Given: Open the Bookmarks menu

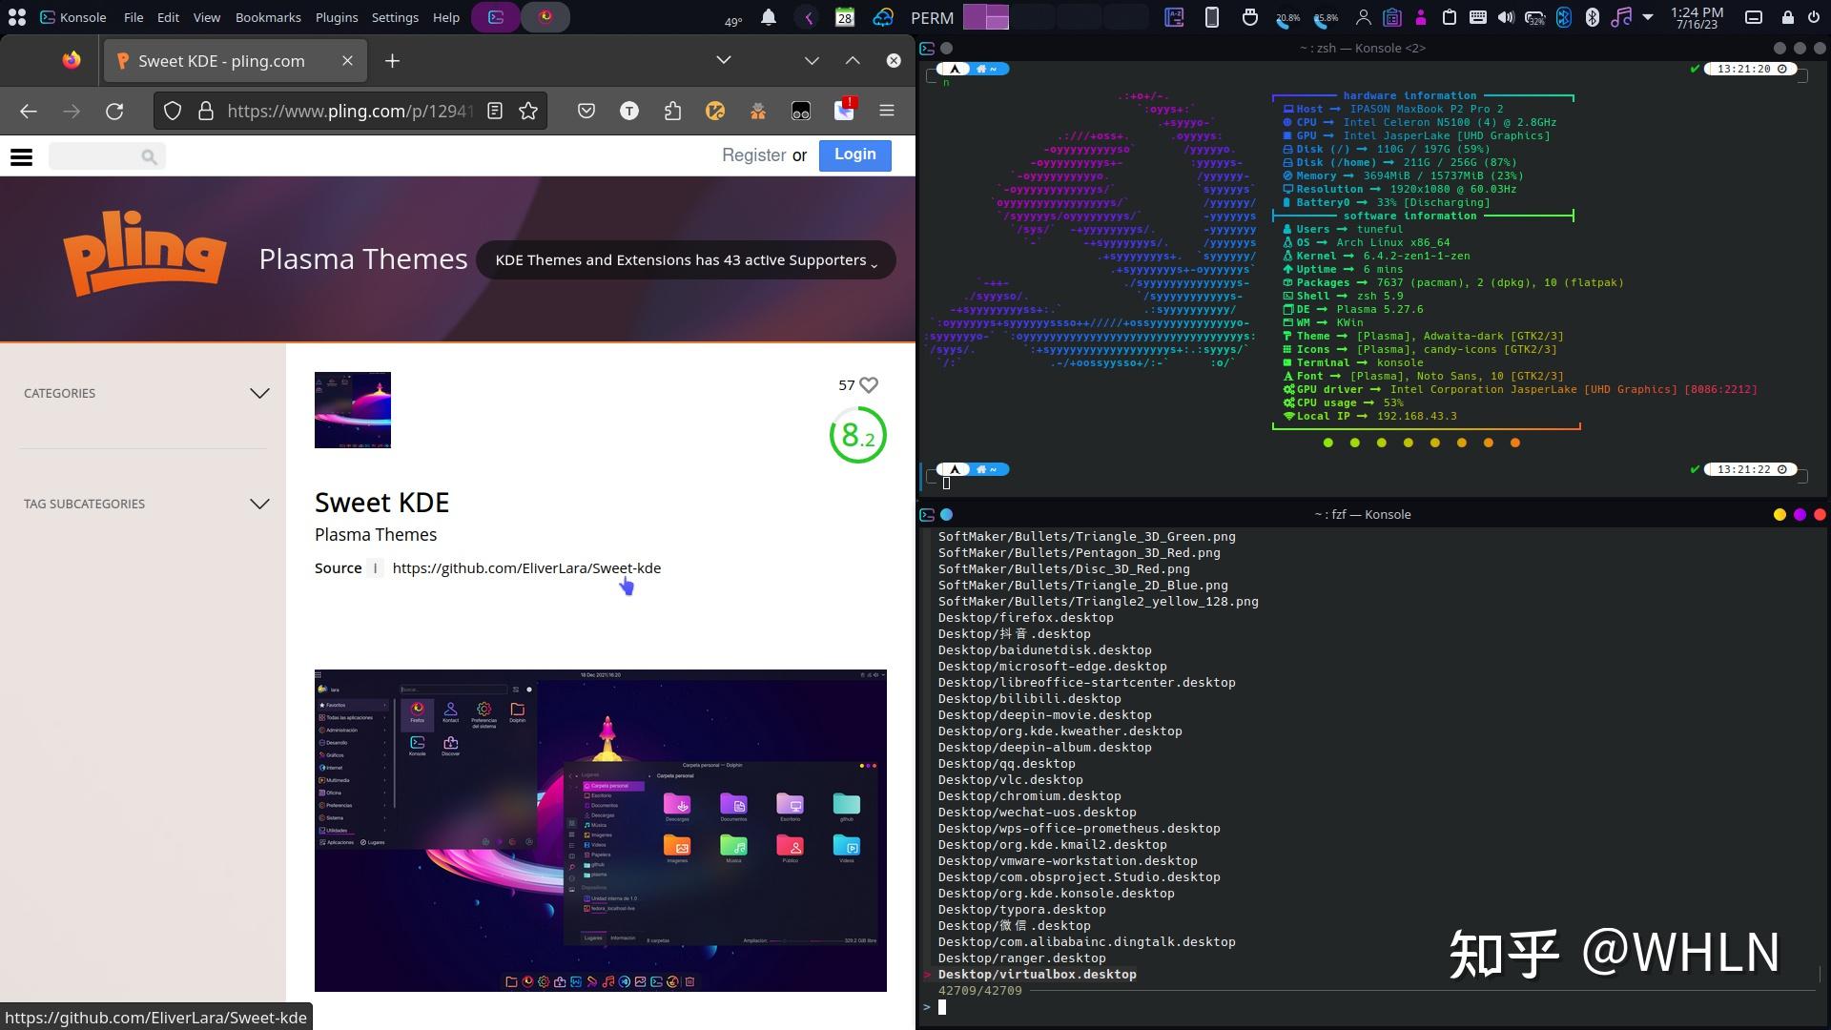Looking at the screenshot, I should pos(268,17).
